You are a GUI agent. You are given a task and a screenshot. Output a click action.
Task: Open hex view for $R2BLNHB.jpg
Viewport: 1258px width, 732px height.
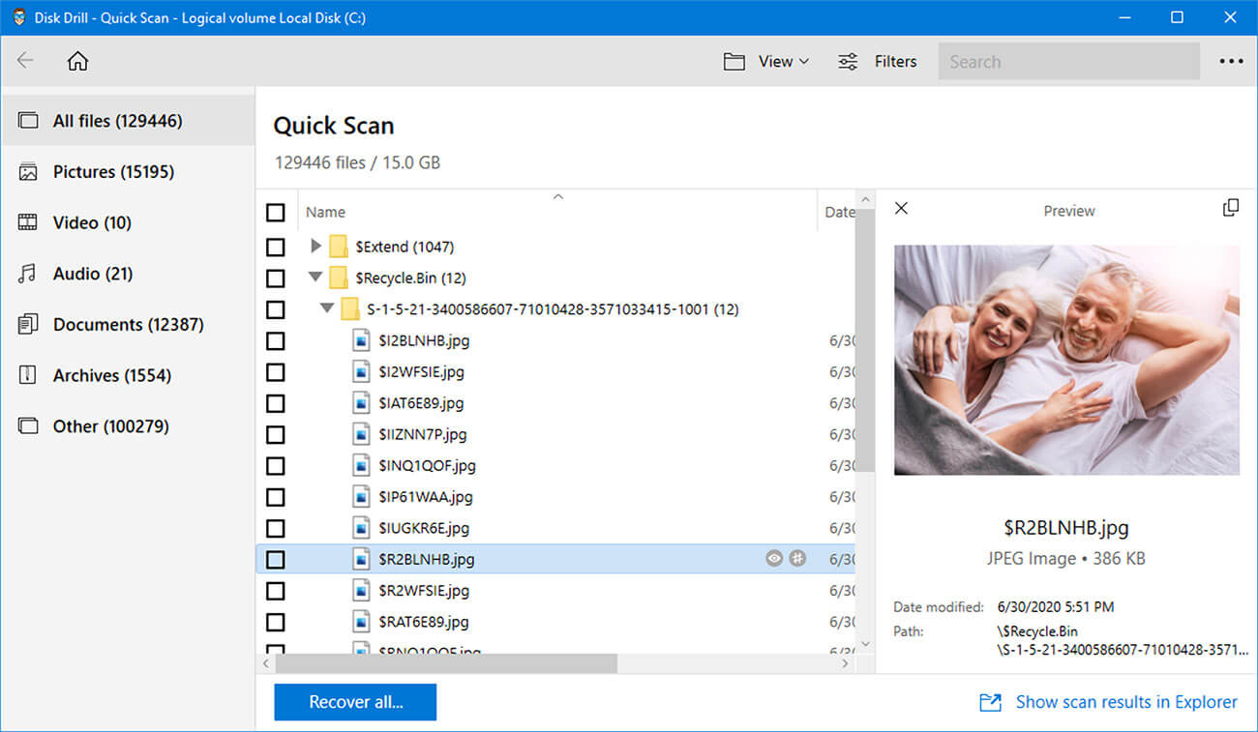pos(797,558)
